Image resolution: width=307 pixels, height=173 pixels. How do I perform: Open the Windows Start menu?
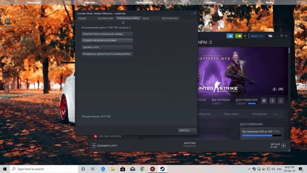(5, 169)
